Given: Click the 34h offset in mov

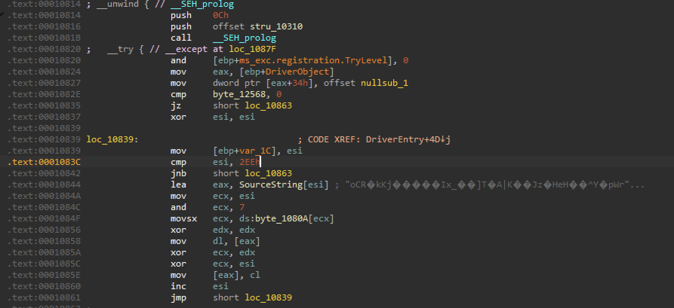Looking at the screenshot, I should point(300,83).
